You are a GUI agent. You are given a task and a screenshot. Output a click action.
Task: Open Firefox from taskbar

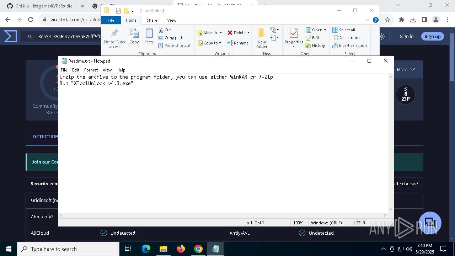[181, 249]
